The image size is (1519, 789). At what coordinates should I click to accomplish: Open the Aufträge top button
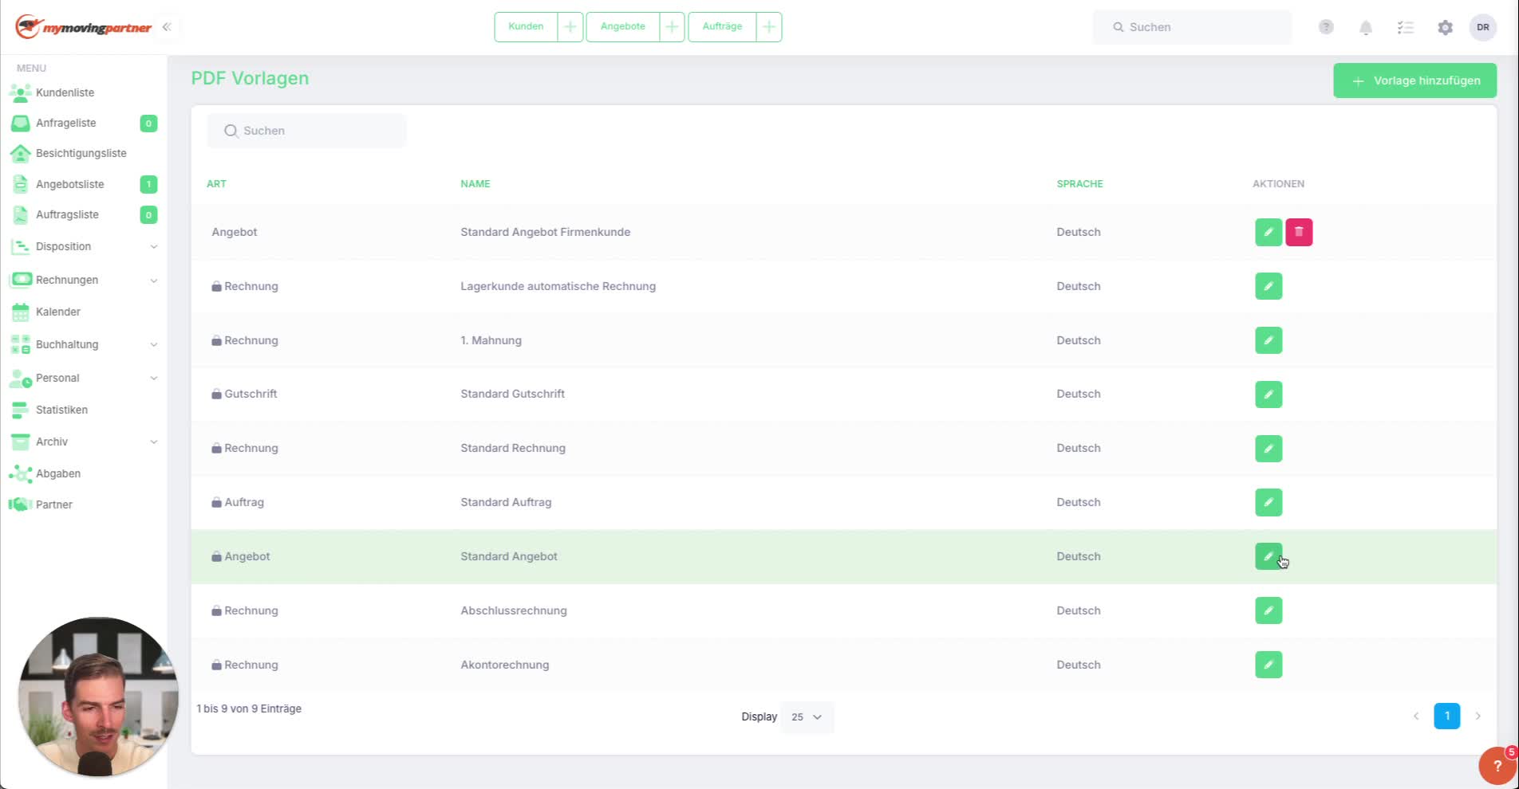(x=722, y=27)
